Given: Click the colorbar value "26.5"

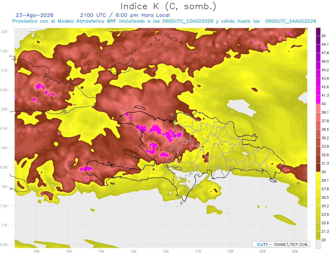Looking at the screenshot, I should click(325, 198).
